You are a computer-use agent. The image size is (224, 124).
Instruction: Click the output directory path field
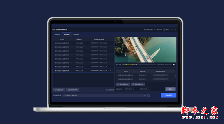point(104,95)
